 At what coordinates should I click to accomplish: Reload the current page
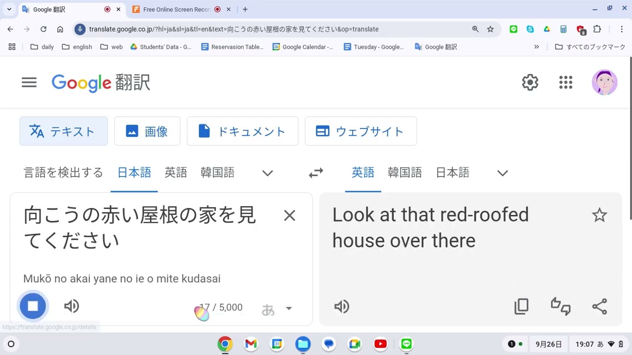pos(43,29)
